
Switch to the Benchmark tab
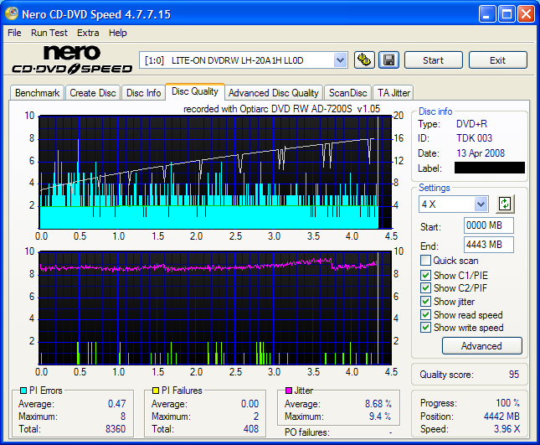click(x=38, y=93)
